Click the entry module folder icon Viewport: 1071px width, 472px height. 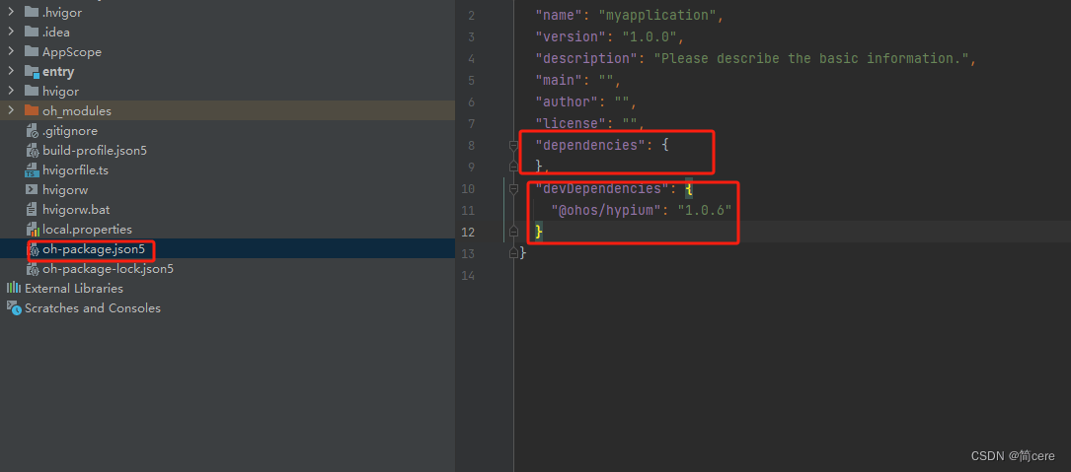[x=32, y=71]
